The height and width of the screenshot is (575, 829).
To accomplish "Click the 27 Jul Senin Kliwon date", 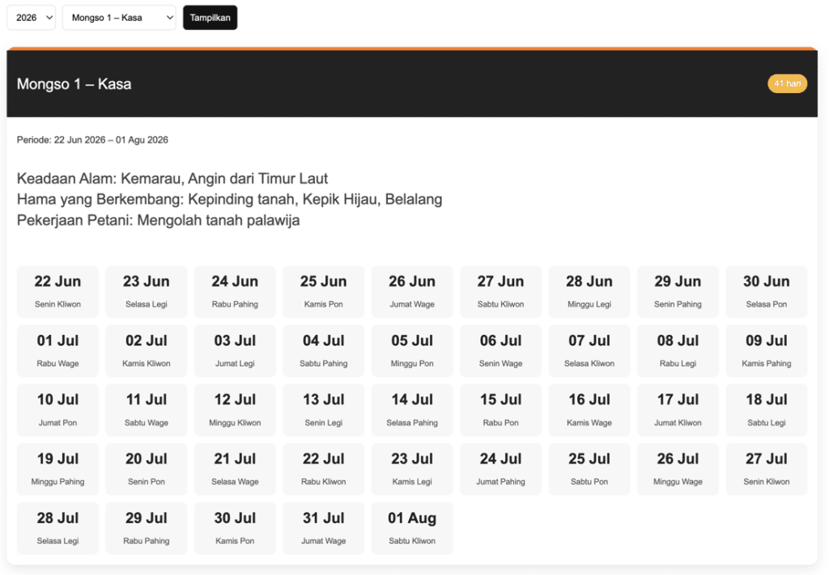I will (x=766, y=468).
